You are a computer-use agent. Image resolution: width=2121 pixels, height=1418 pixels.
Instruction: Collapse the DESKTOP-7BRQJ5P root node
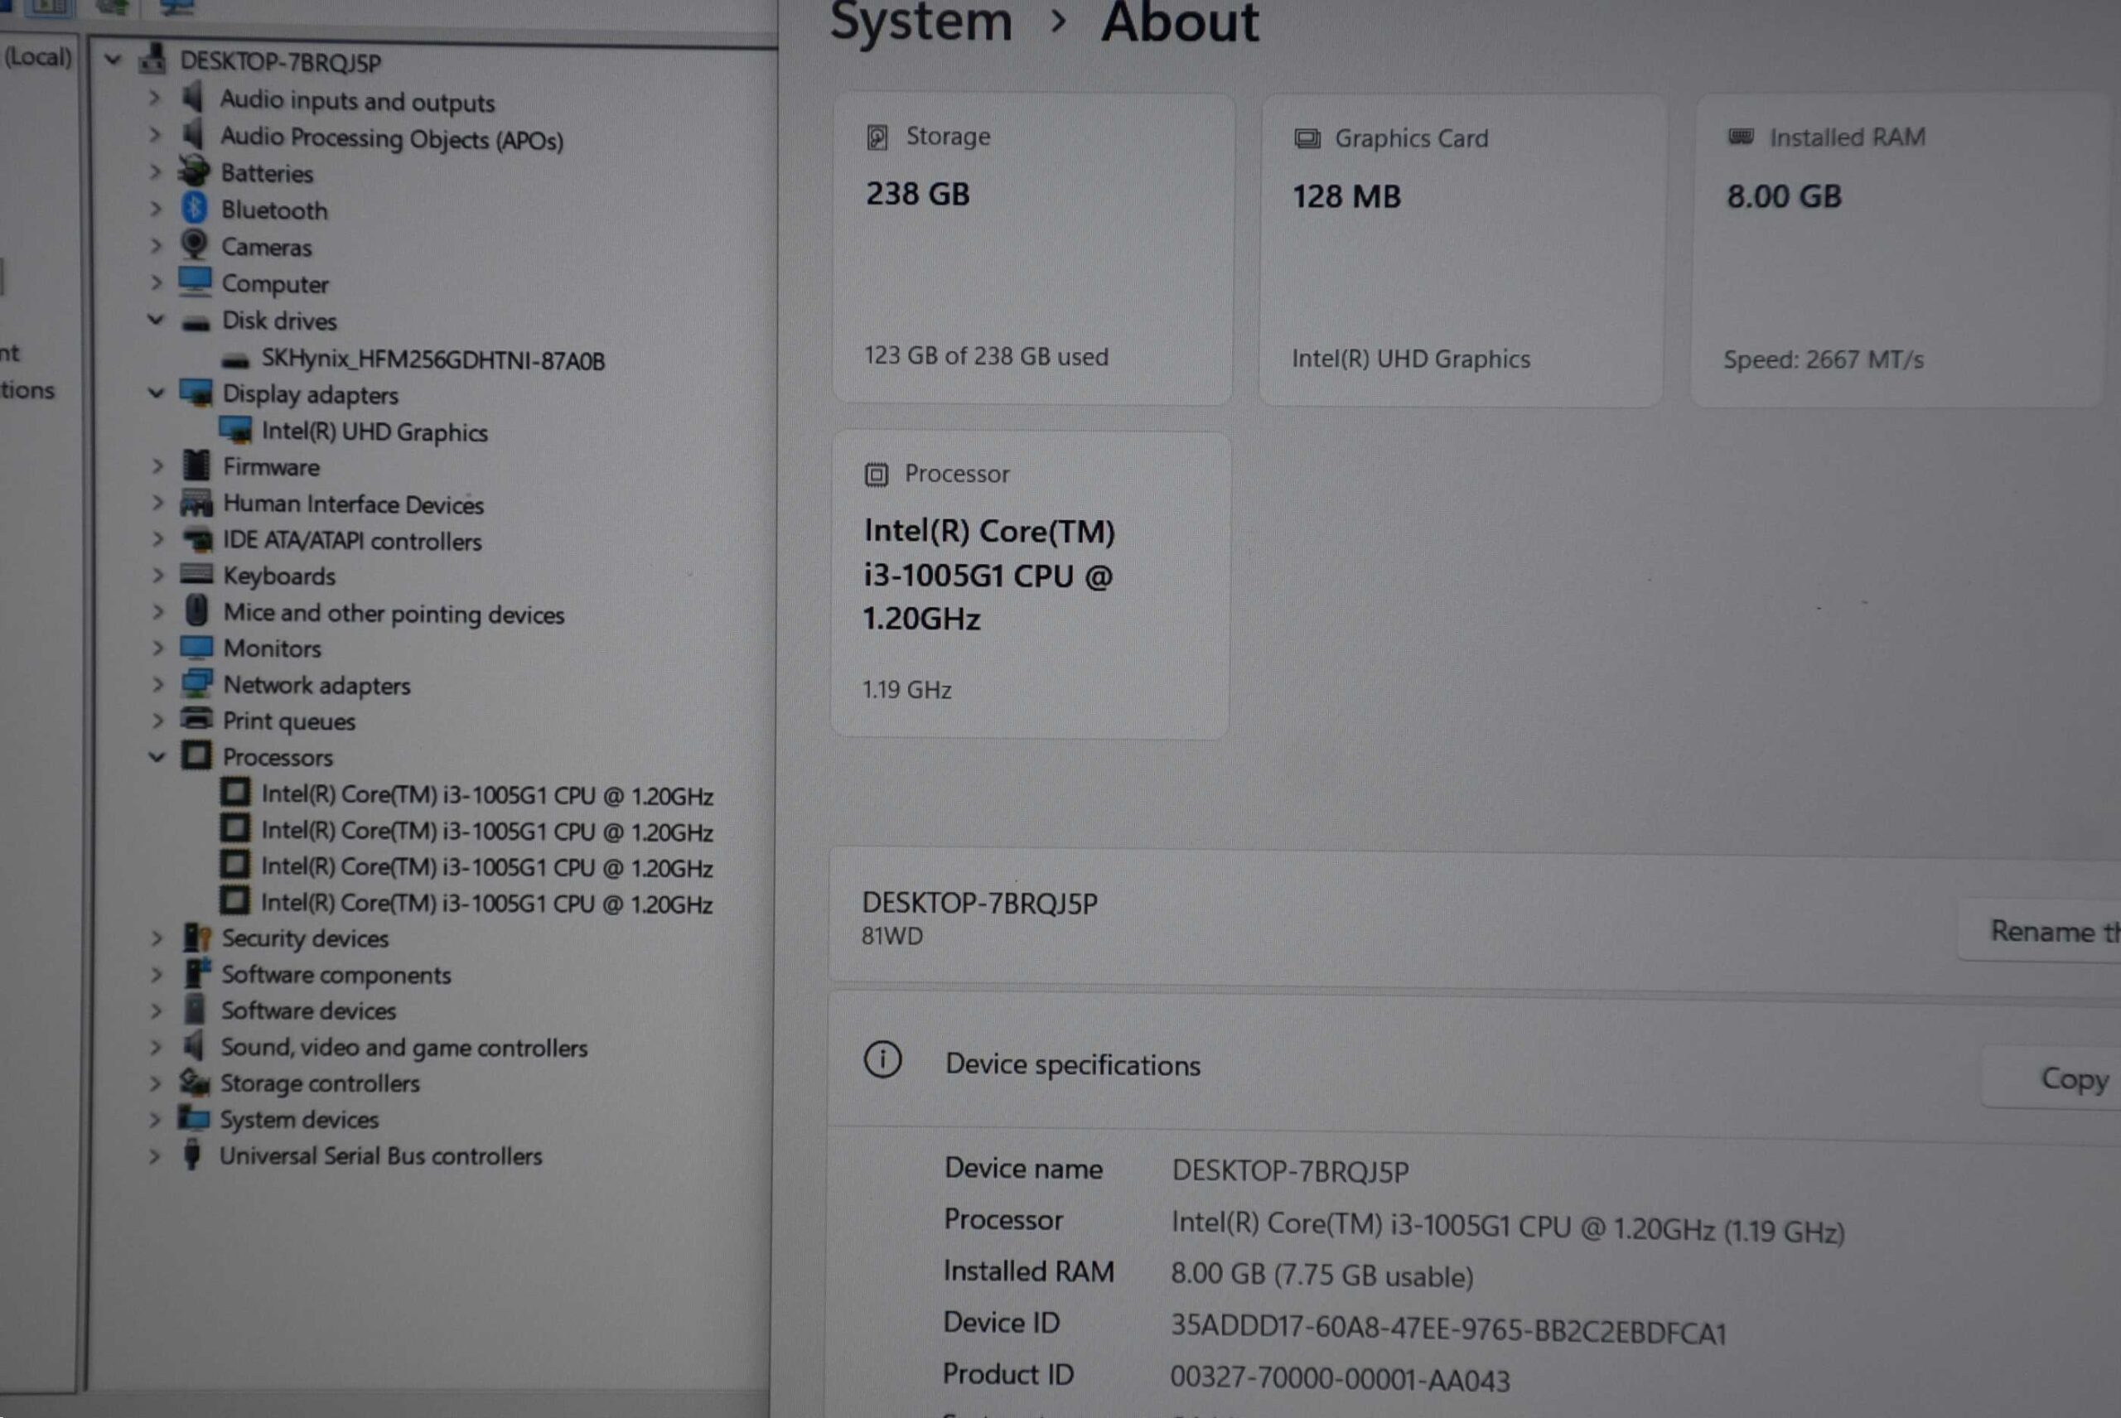(112, 60)
